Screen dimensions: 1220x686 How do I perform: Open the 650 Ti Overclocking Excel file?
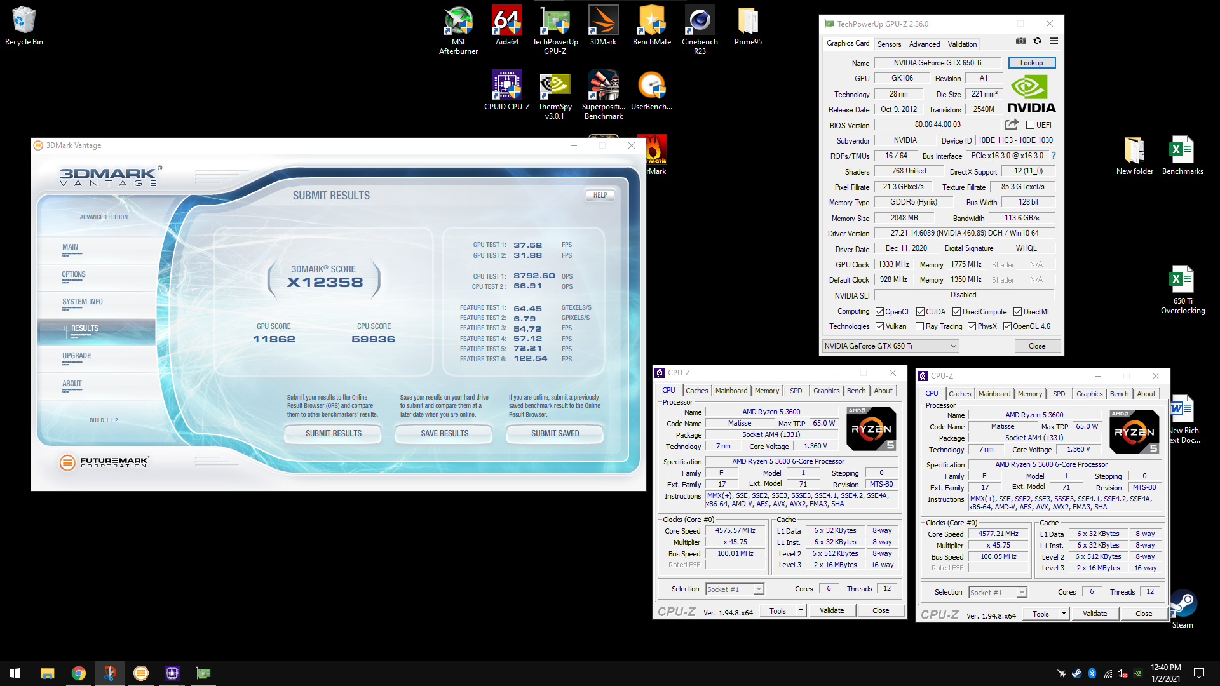pyautogui.click(x=1183, y=290)
